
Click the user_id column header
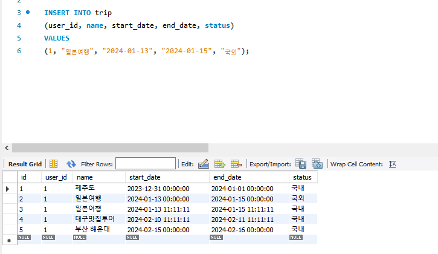[x=56, y=177]
